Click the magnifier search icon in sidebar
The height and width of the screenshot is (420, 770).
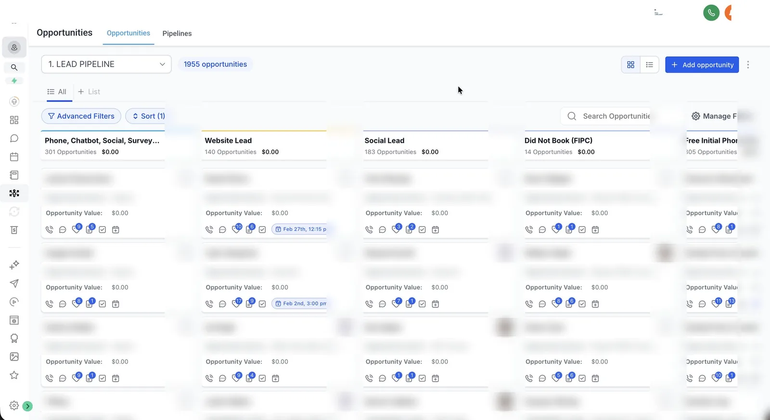14,67
